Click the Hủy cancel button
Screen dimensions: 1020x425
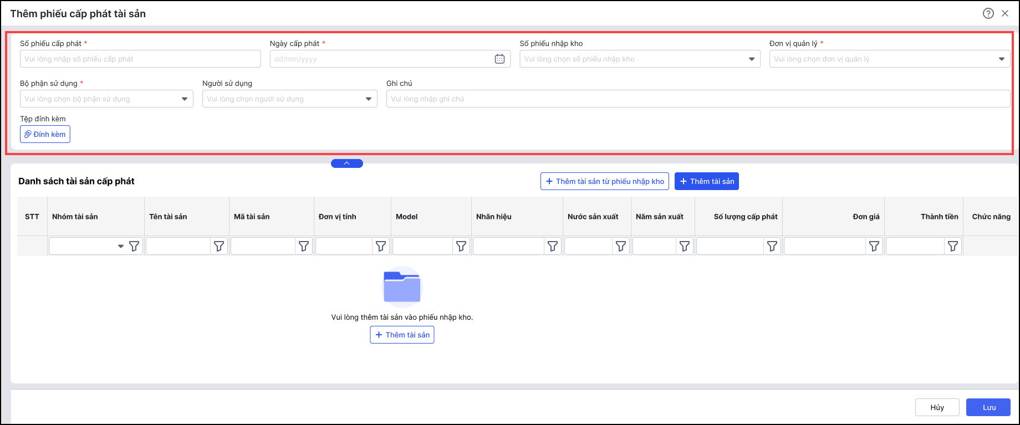click(937, 407)
